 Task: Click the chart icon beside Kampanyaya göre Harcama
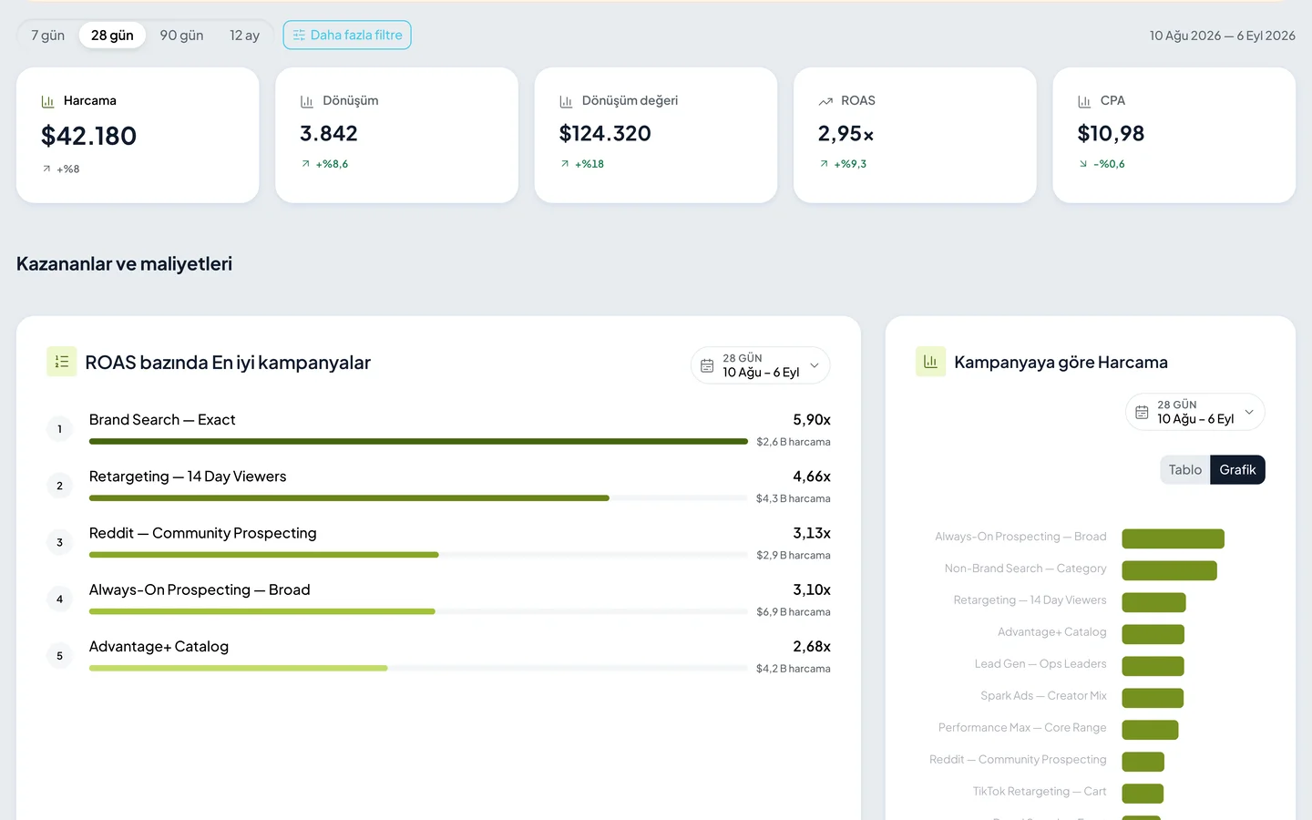click(x=930, y=362)
